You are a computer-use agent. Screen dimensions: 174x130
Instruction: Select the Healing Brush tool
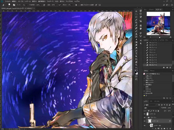tap(136, 28)
